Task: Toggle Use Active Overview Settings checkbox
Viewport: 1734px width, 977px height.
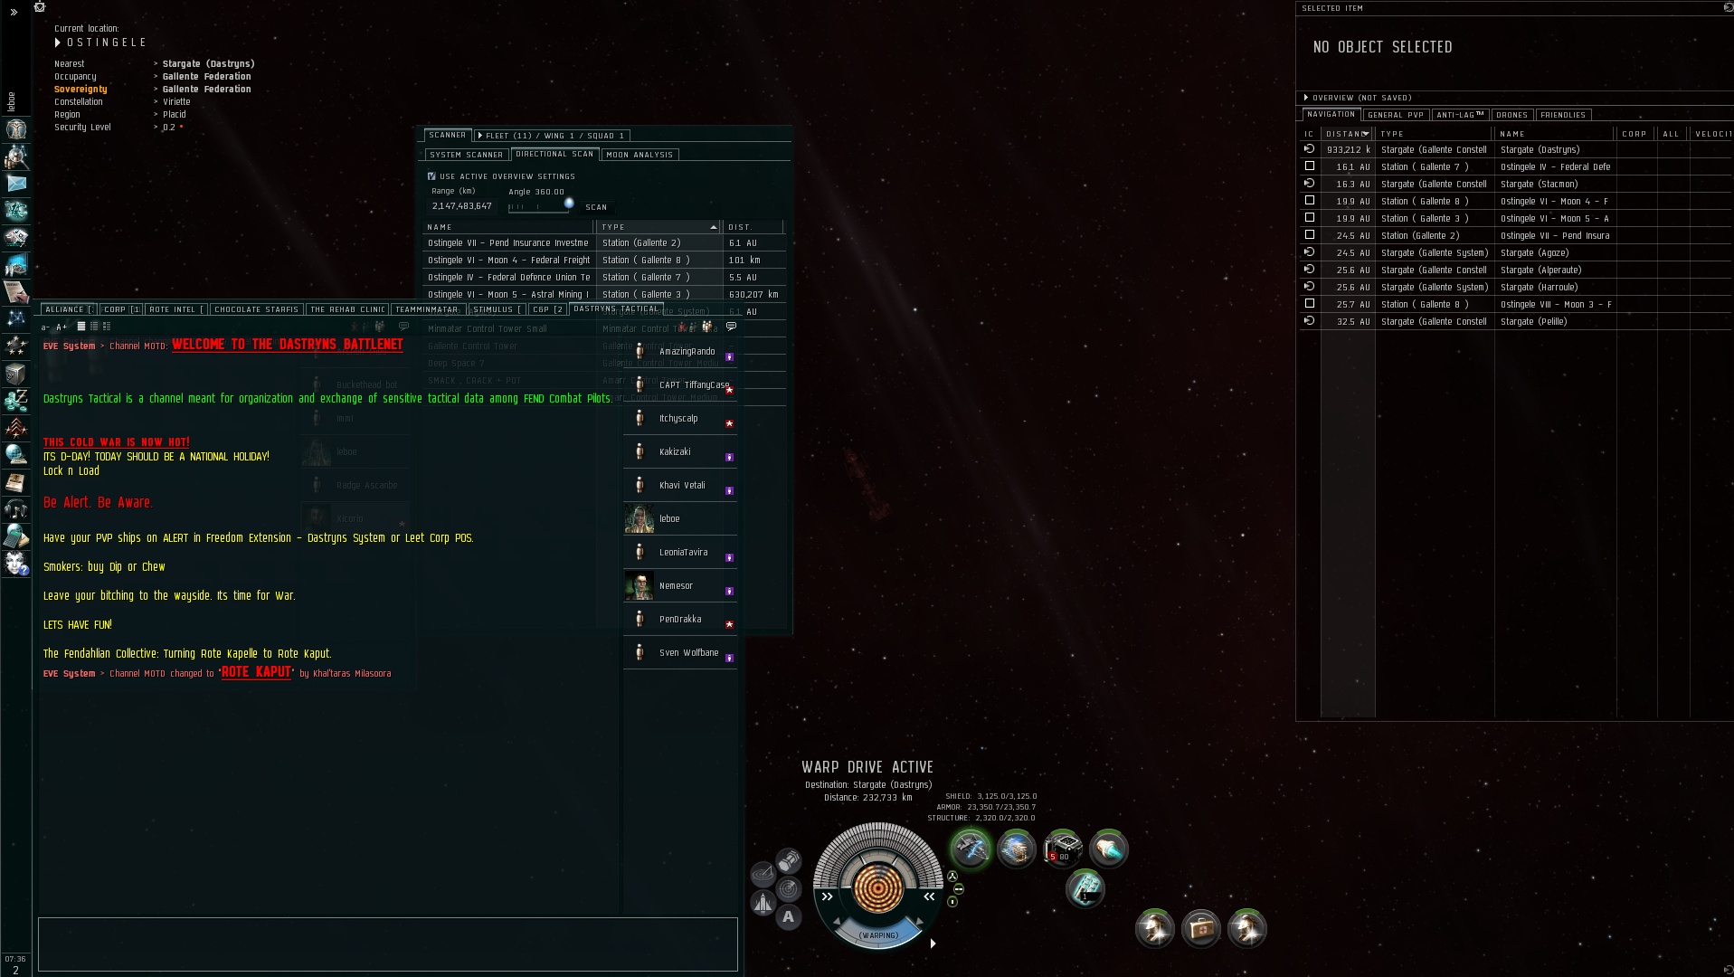Action: click(x=431, y=176)
